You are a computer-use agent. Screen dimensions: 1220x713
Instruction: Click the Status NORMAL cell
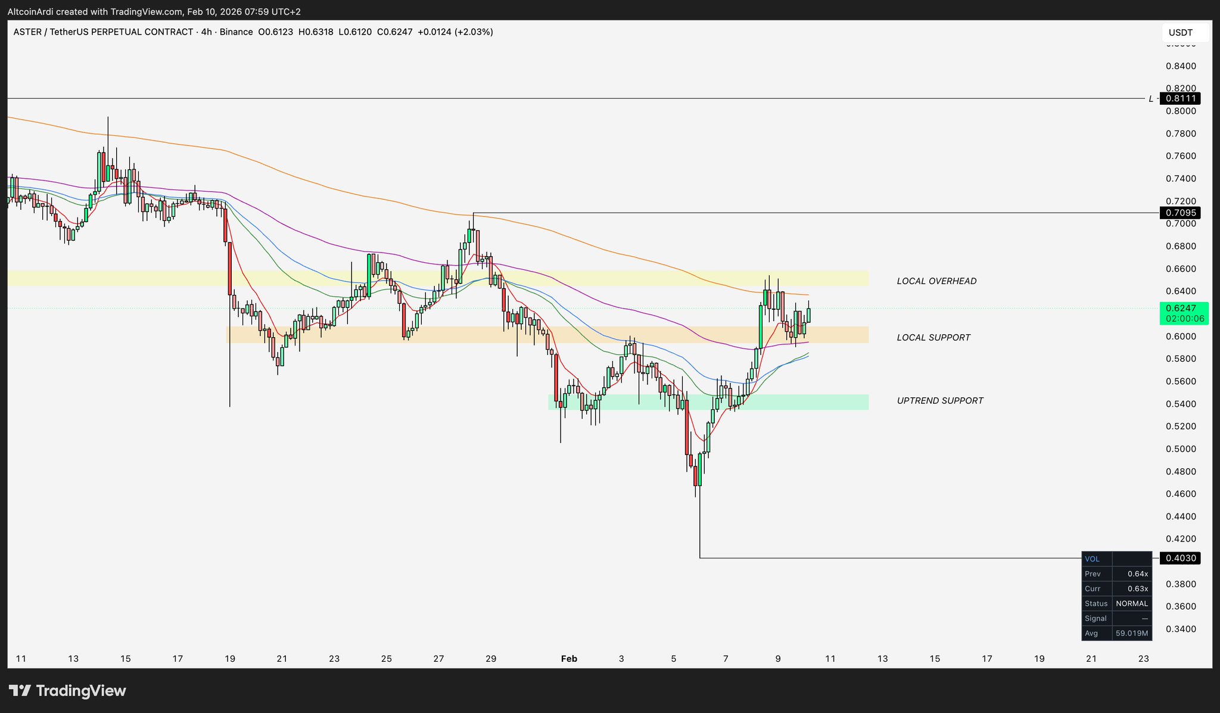(1131, 603)
